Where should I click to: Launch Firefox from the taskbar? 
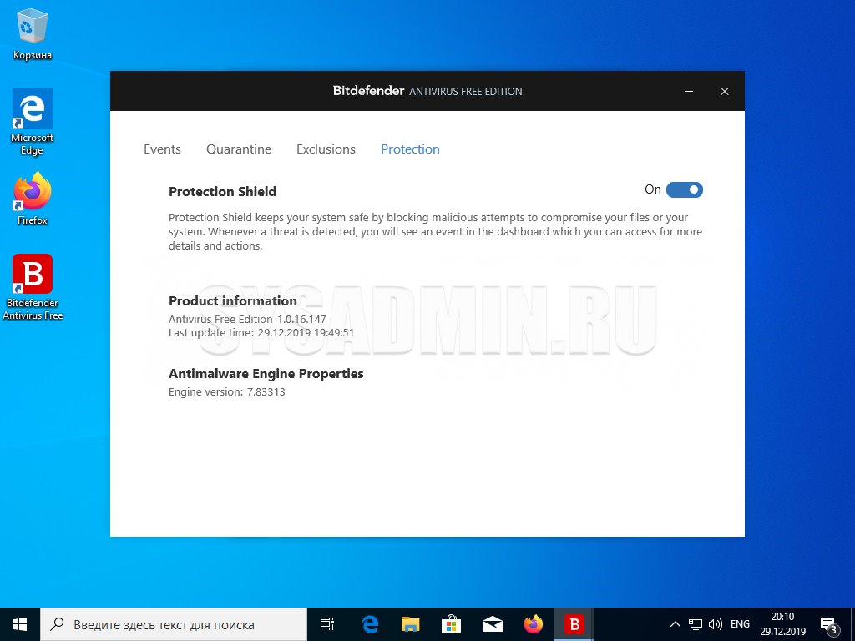[x=533, y=624]
